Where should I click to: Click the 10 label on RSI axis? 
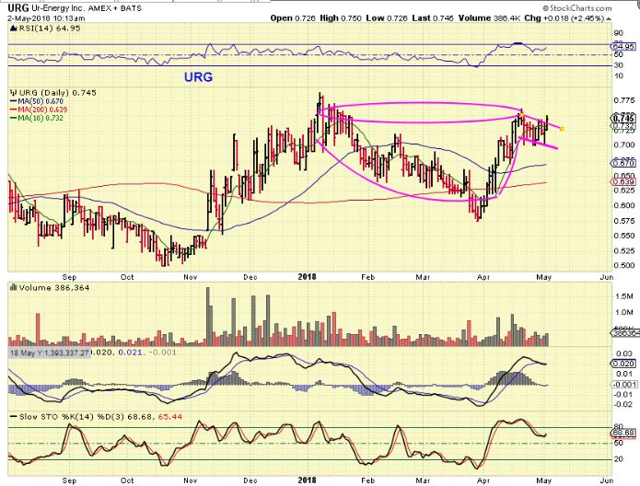(619, 75)
